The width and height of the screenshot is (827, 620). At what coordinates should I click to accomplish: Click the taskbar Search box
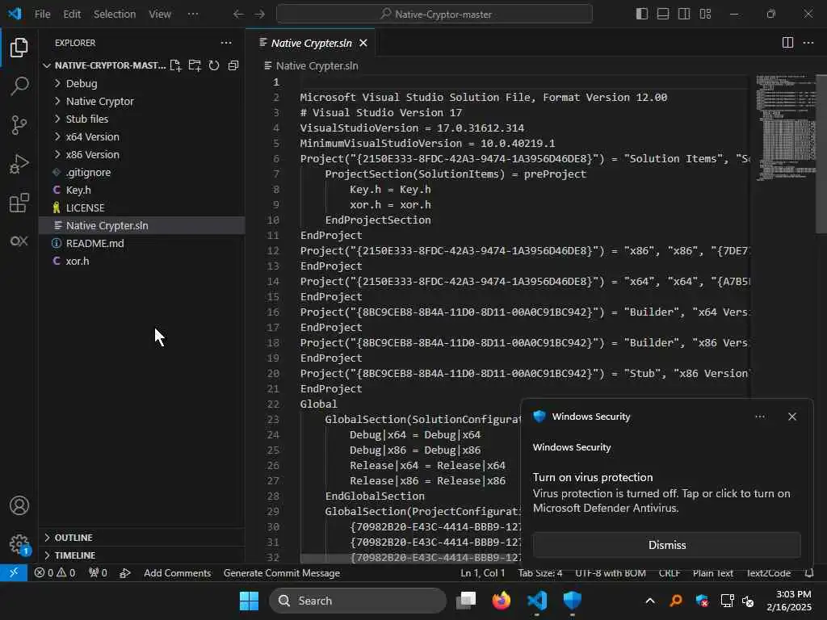tap(358, 601)
